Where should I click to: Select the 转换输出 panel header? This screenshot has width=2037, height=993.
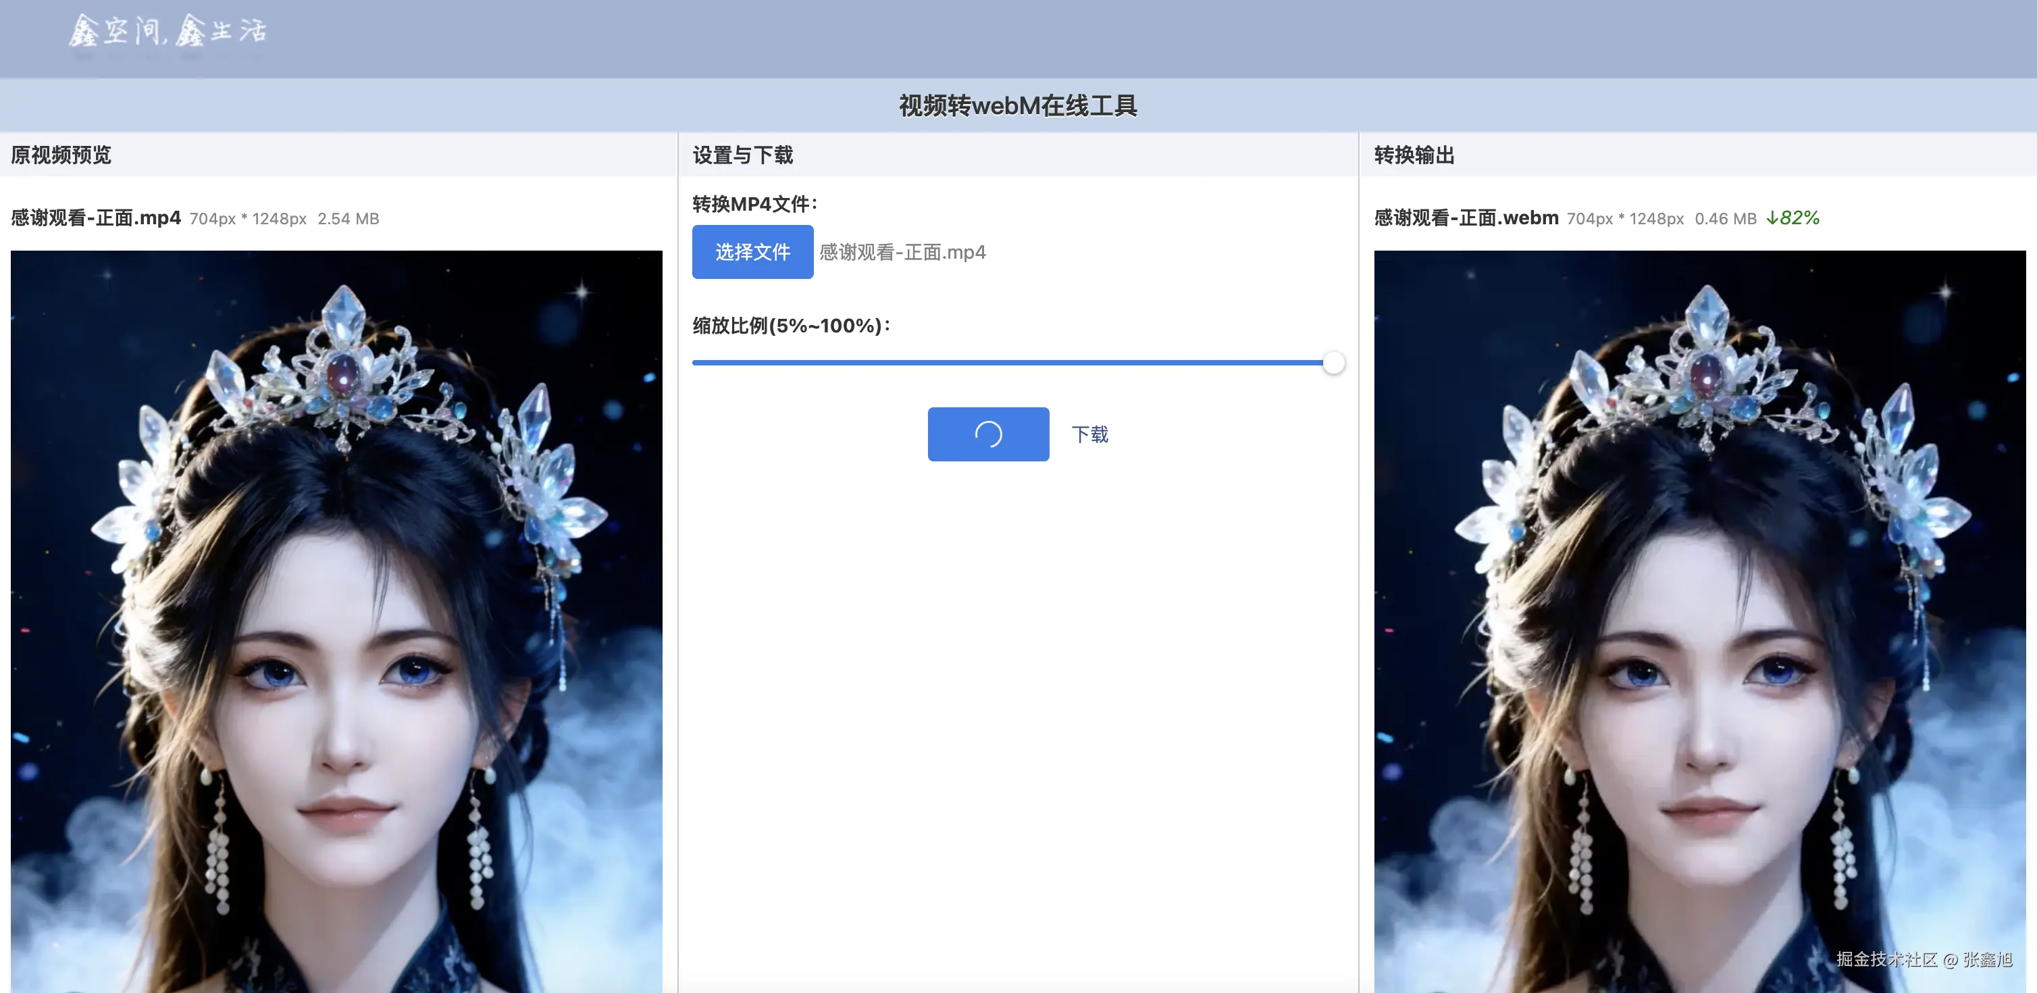(1415, 156)
